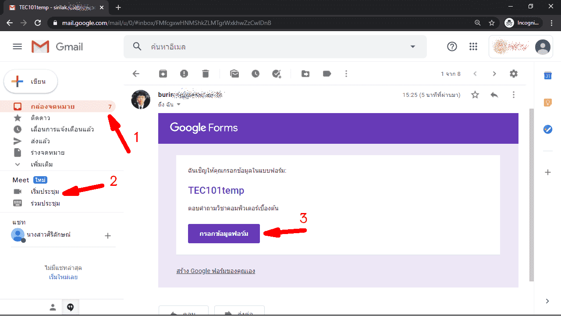Star this email from the sender

475,95
